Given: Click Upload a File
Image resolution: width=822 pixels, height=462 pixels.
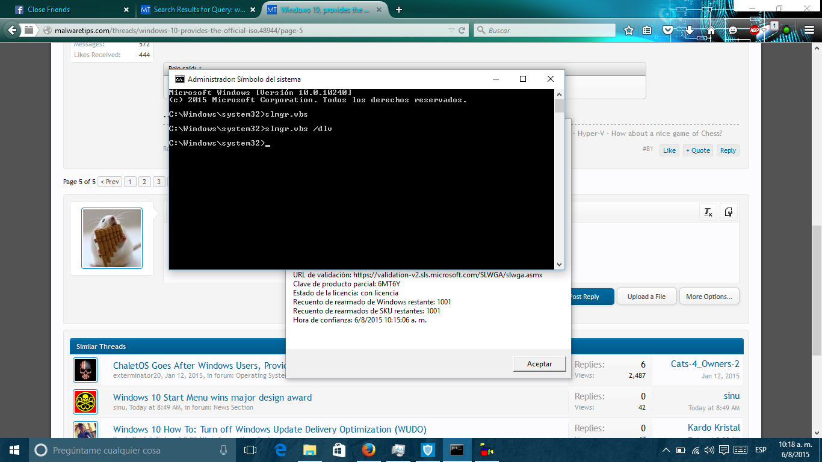Looking at the screenshot, I should click(x=647, y=297).
